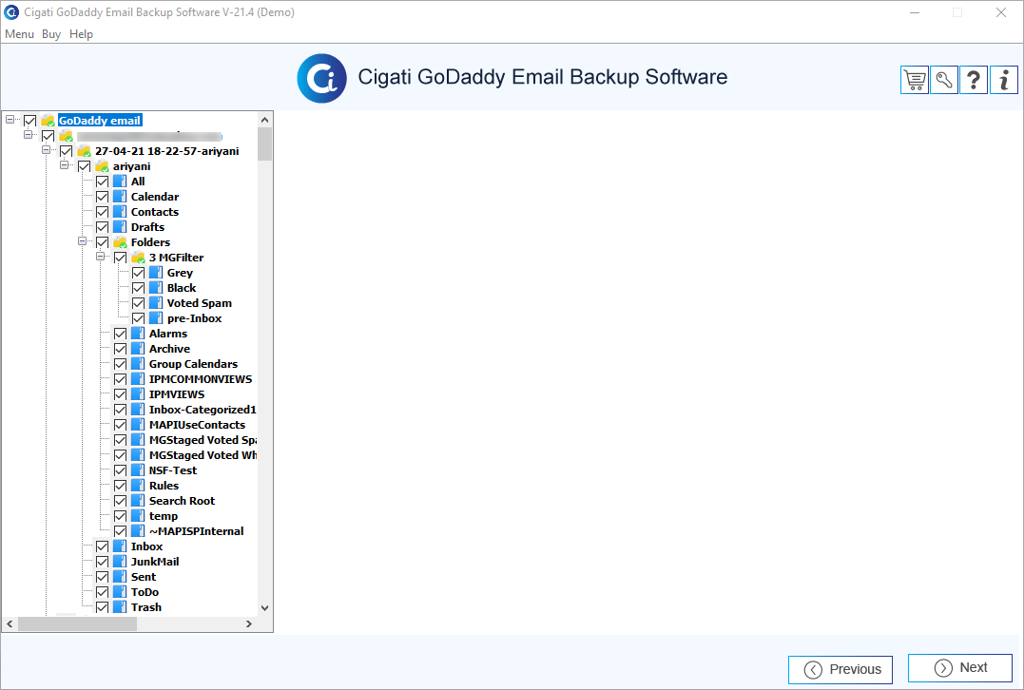This screenshot has width=1024, height=690.
Task: Select the IPMVIEWS tree item
Action: click(x=177, y=394)
